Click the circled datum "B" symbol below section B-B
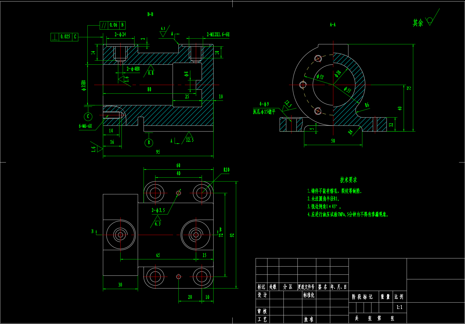This screenshot has width=465, height=324. pos(149,143)
